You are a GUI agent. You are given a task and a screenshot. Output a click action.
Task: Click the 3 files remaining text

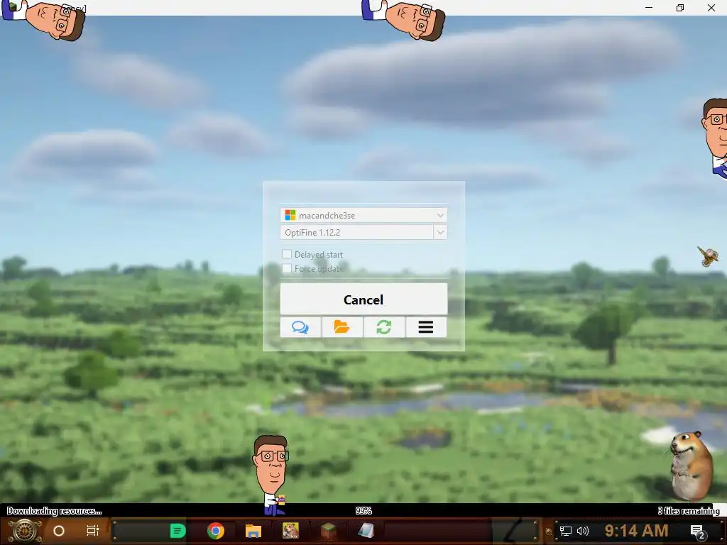tap(689, 511)
